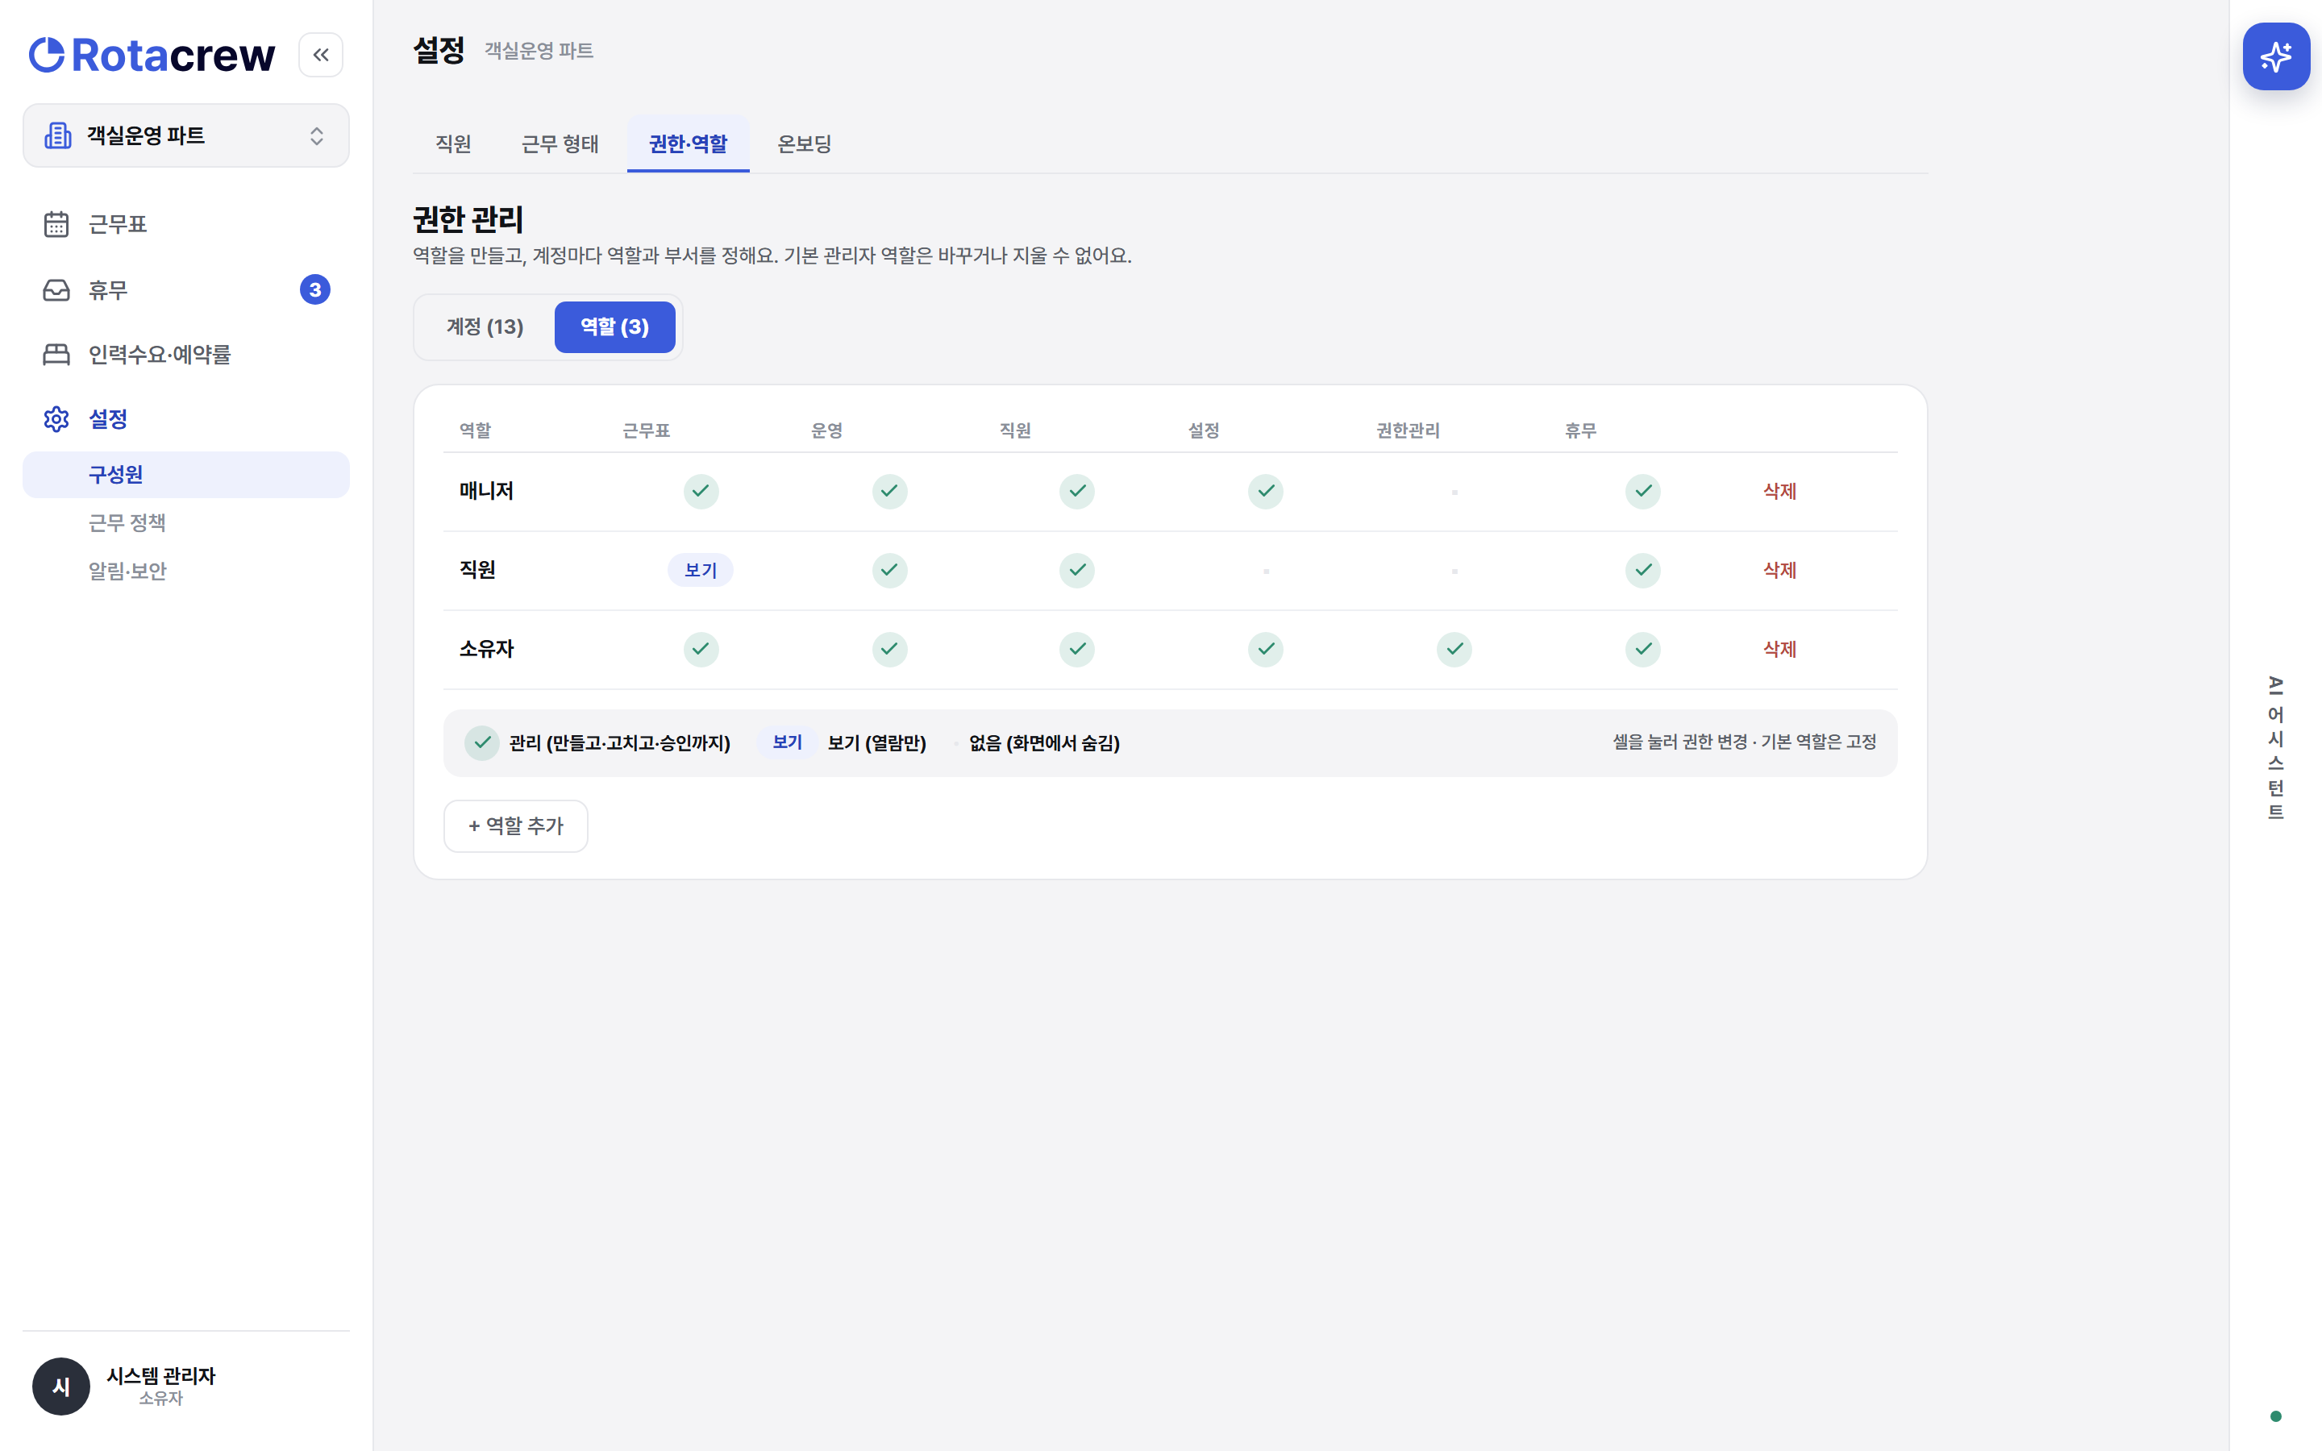Switch to the 온보딩 tab
This screenshot has width=2322, height=1451.
pyautogui.click(x=804, y=144)
